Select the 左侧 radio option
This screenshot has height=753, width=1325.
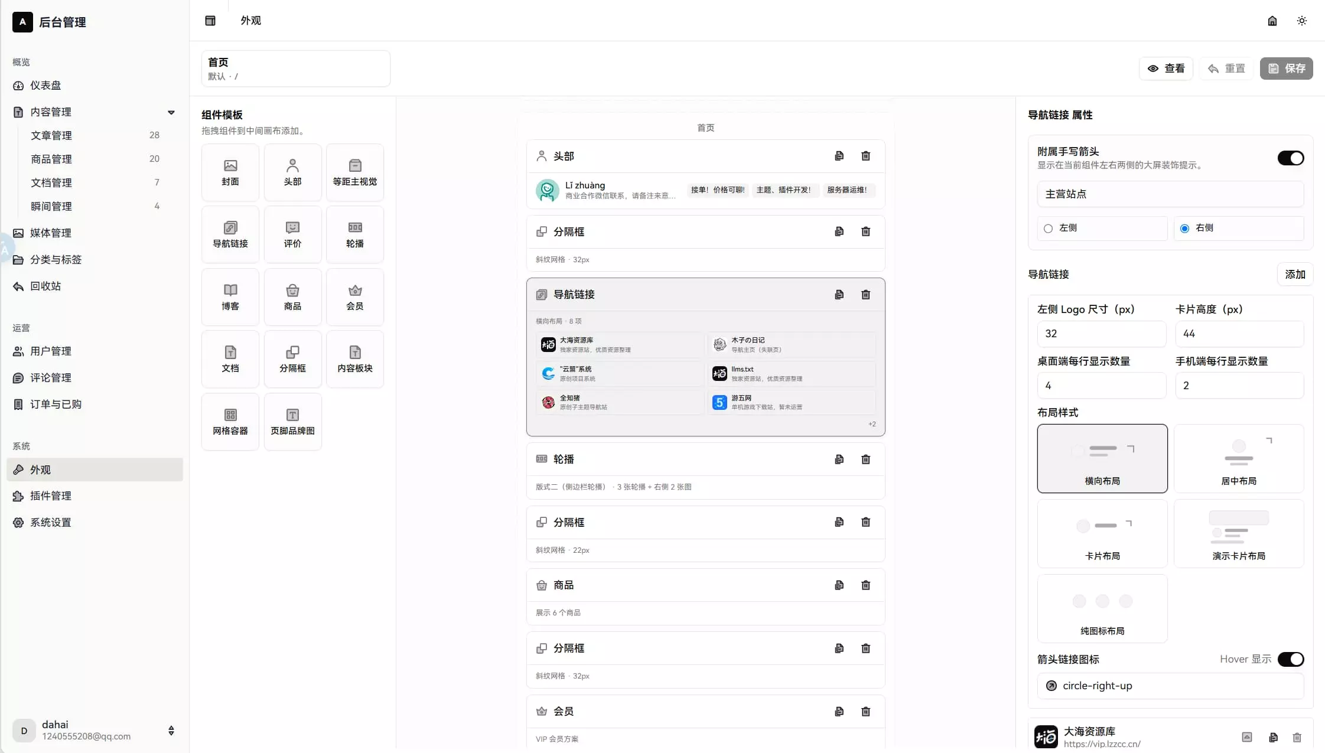point(1102,228)
